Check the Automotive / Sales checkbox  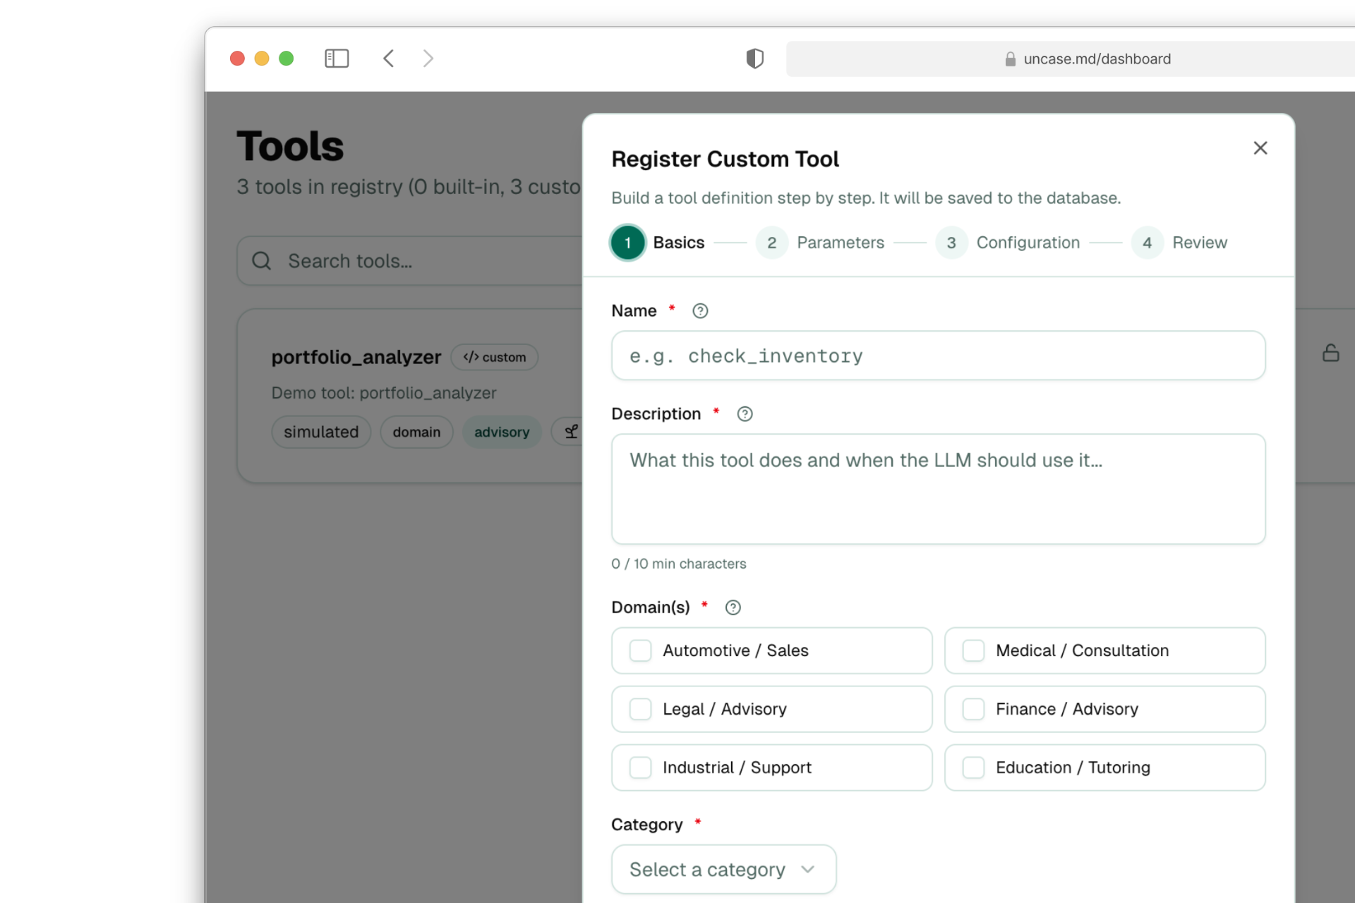[x=640, y=650]
